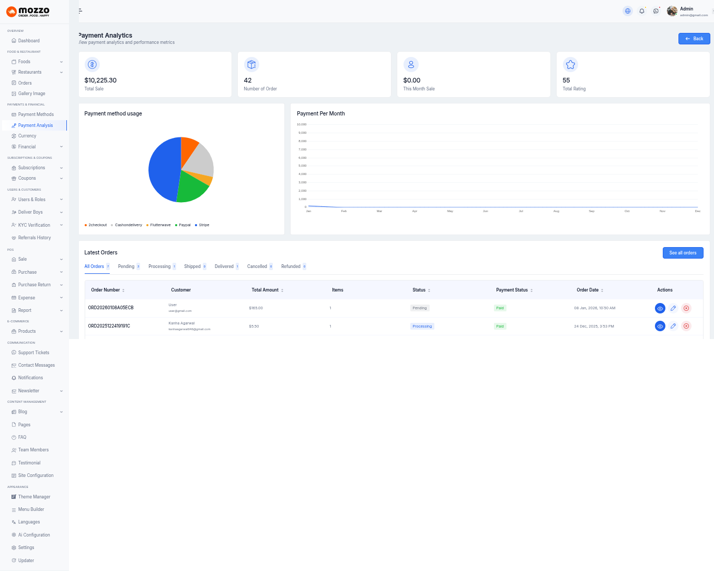Open the language globe icon

coord(628,11)
